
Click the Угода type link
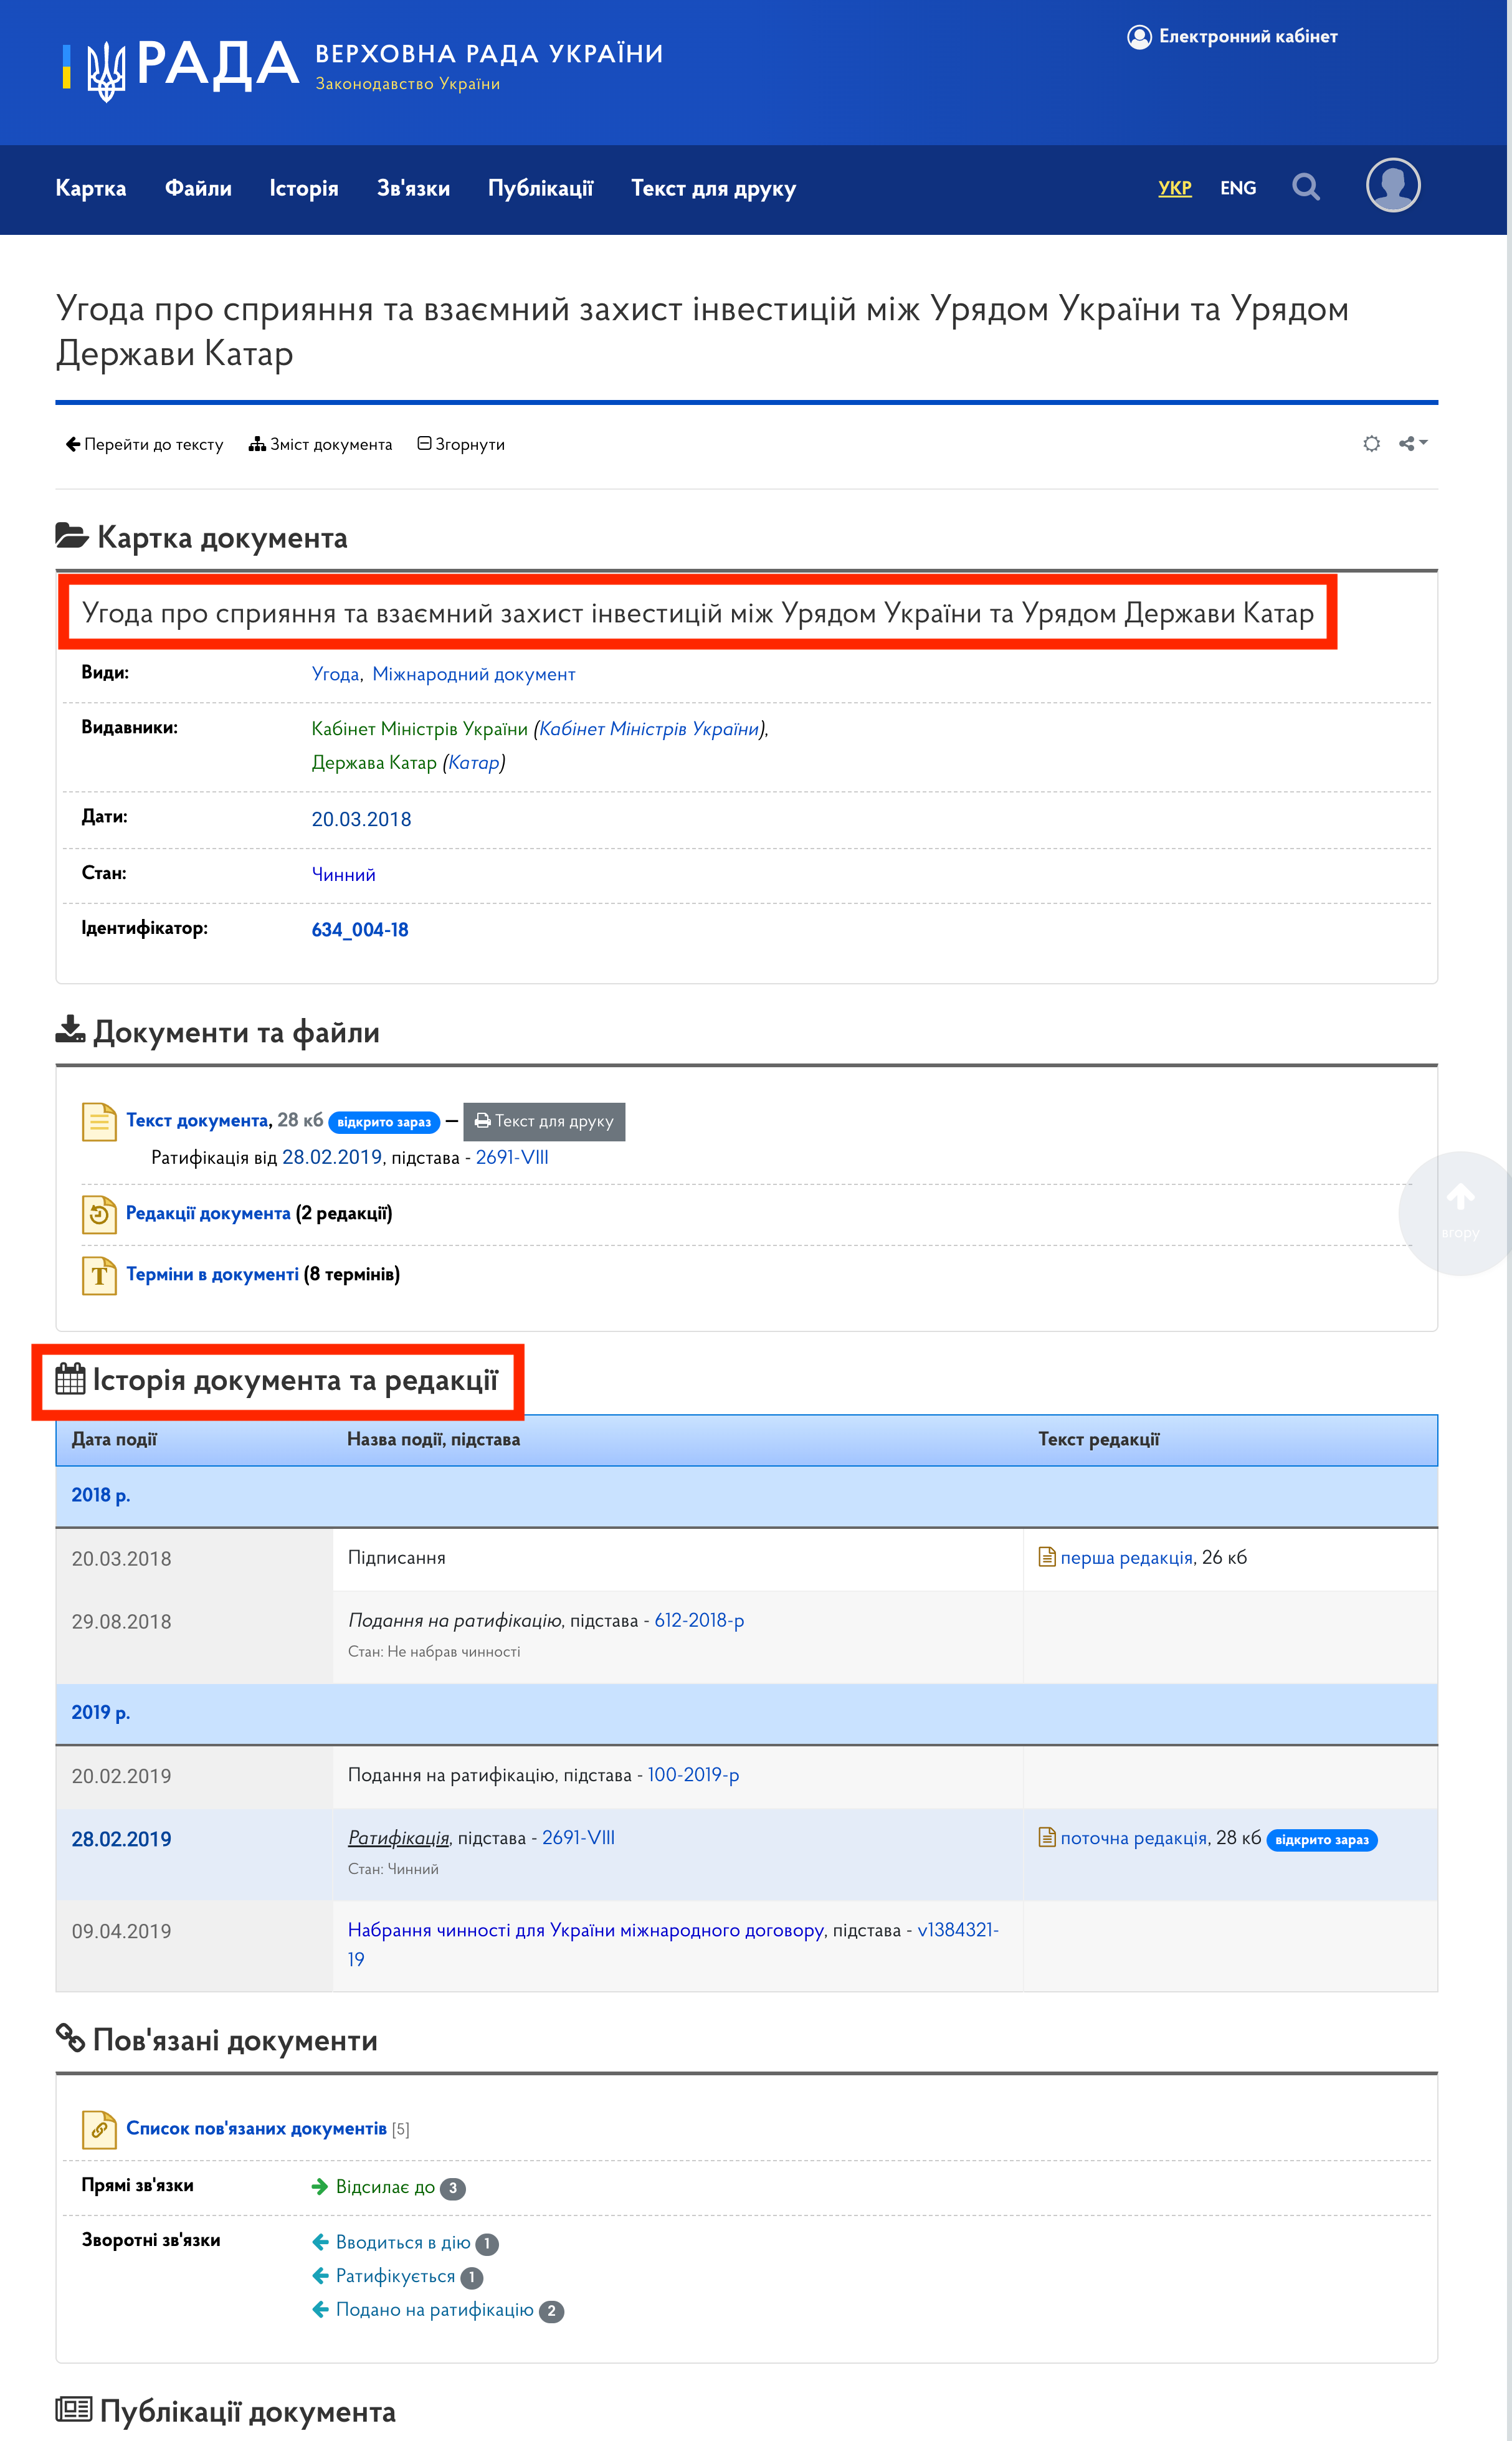point(335,674)
